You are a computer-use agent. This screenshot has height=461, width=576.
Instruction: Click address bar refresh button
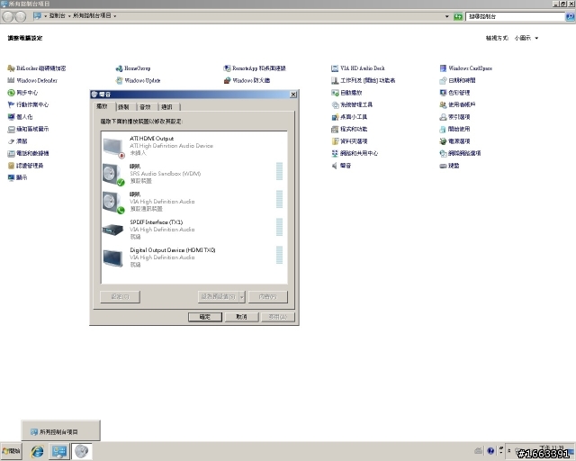click(458, 16)
